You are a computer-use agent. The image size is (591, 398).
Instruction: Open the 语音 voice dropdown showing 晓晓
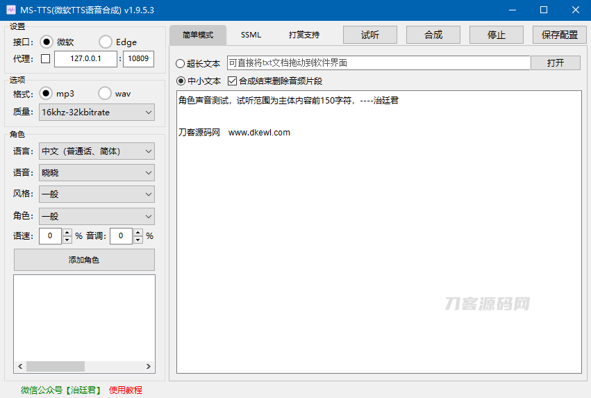[x=97, y=172]
